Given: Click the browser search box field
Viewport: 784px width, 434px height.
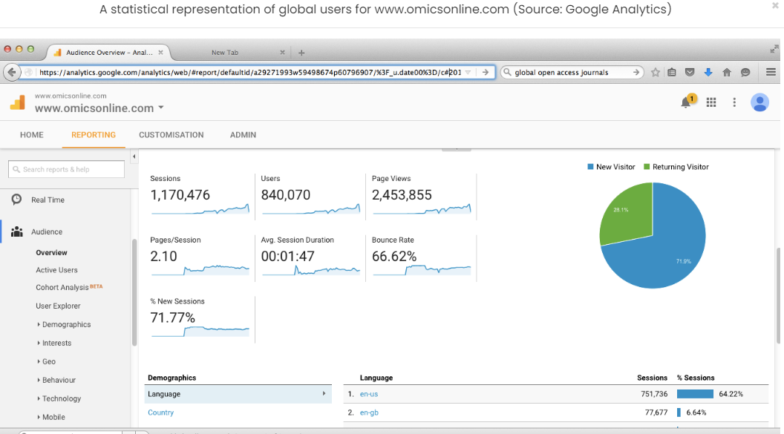Looking at the screenshot, I should click(572, 73).
